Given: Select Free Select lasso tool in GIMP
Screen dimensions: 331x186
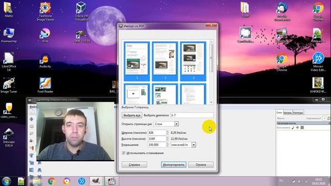Looking at the screenshot, I should (32, 133).
